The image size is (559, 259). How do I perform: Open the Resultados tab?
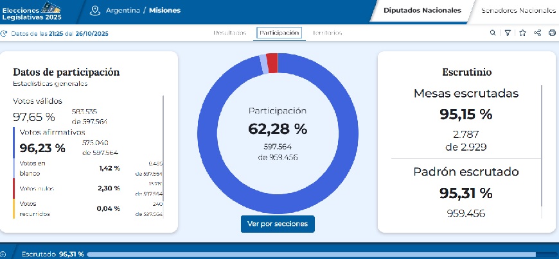point(230,33)
